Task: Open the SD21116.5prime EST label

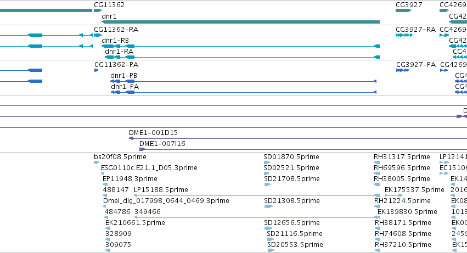Action: tap(295, 234)
